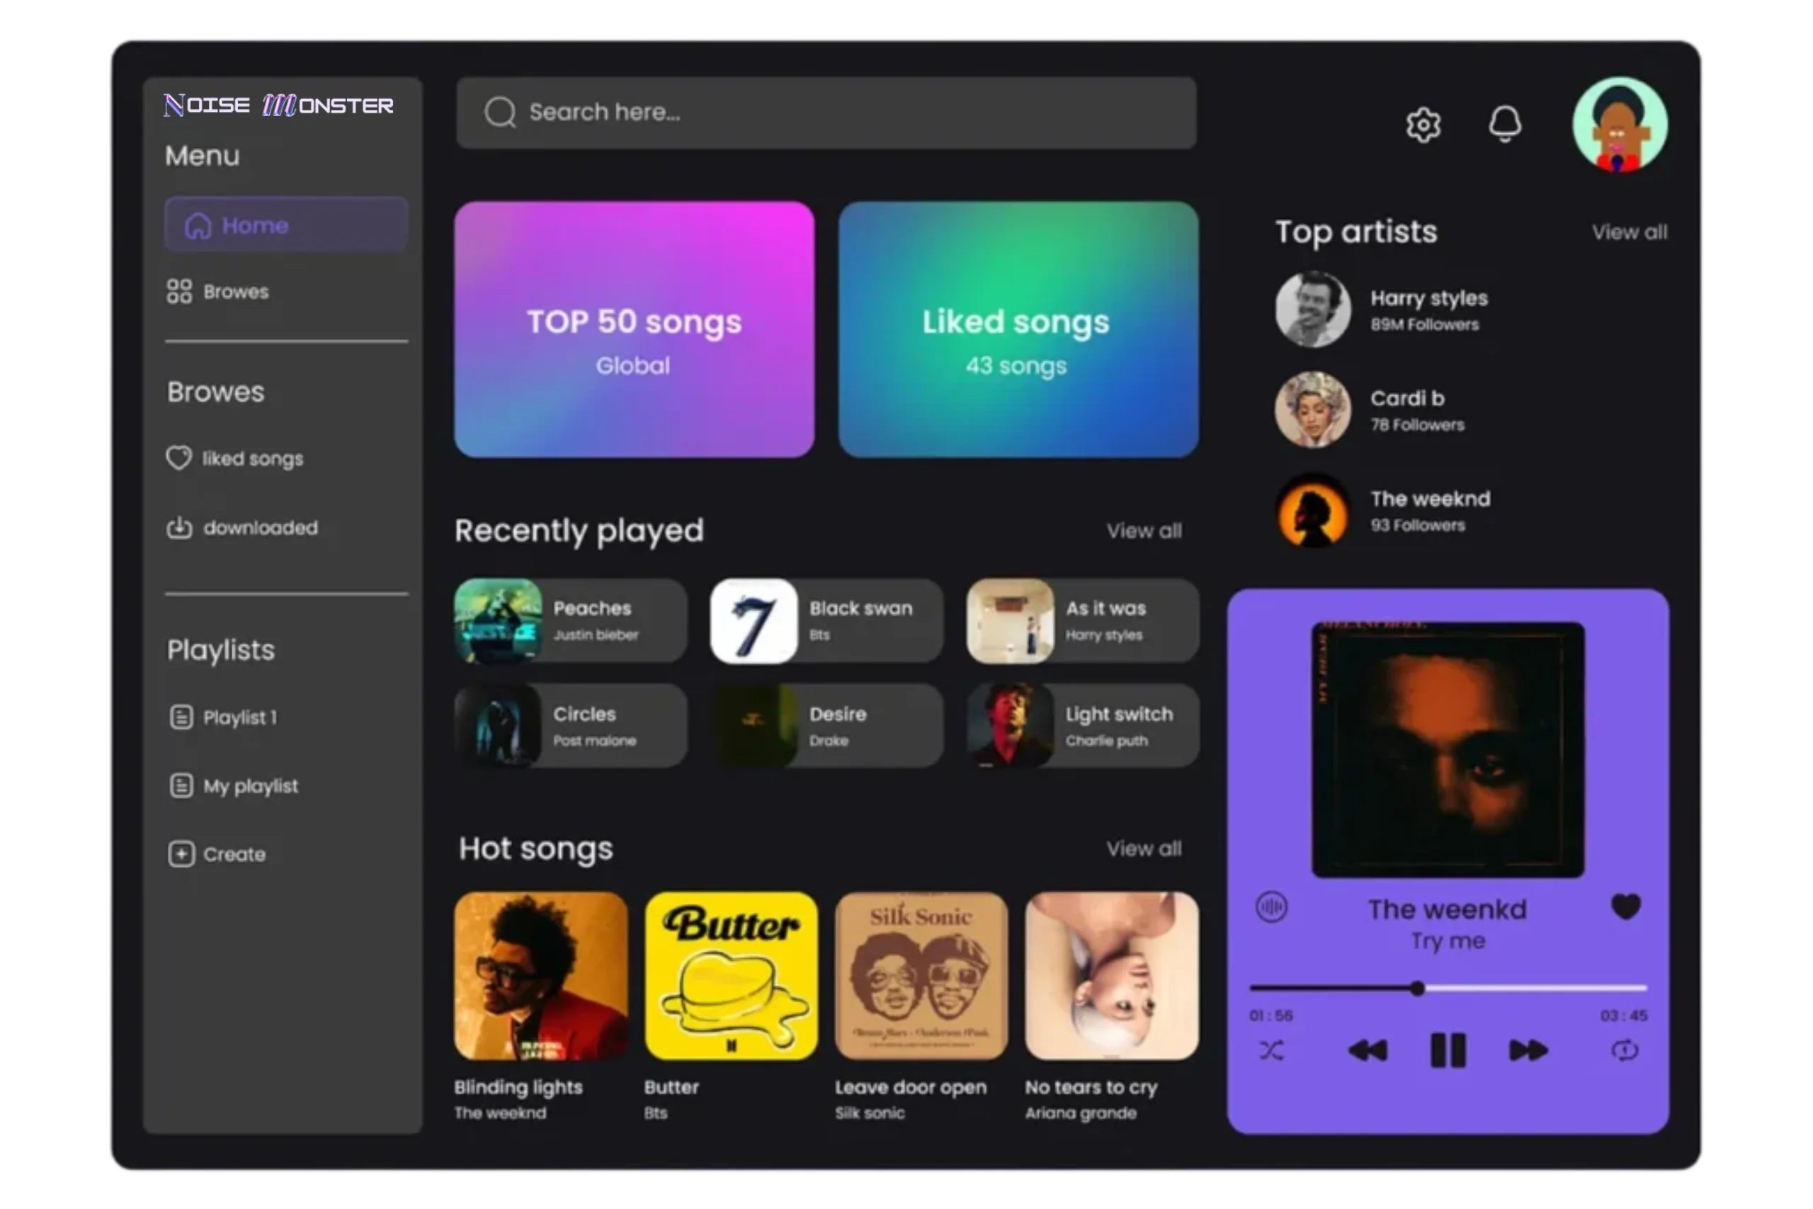The height and width of the screenshot is (1209, 1813).
Task: Open liked songs via the heart icon
Action: (179, 458)
